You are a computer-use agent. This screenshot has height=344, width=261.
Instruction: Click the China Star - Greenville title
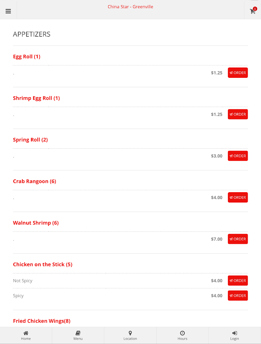[130, 7]
